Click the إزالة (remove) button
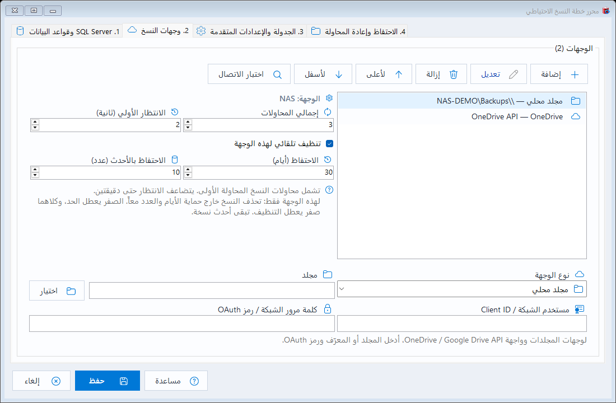This screenshot has height=403, width=616. pos(441,74)
